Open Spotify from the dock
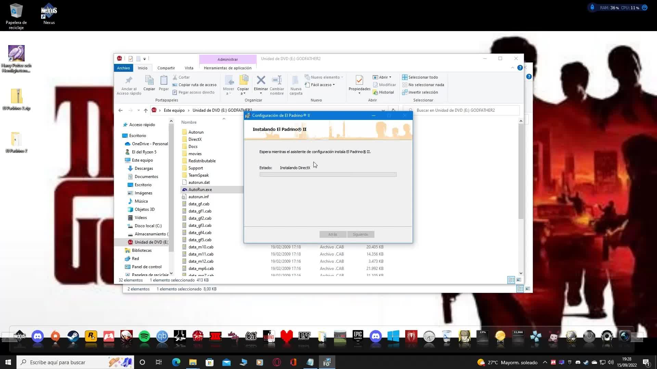The width and height of the screenshot is (657, 369). (x=144, y=337)
